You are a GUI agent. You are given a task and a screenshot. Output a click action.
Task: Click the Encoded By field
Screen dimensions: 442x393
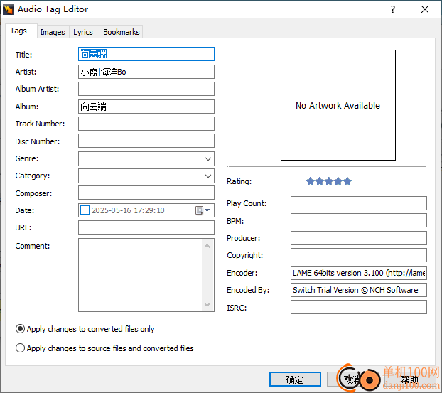point(359,290)
